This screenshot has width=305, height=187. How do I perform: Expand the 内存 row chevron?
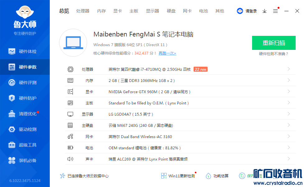(289, 80)
